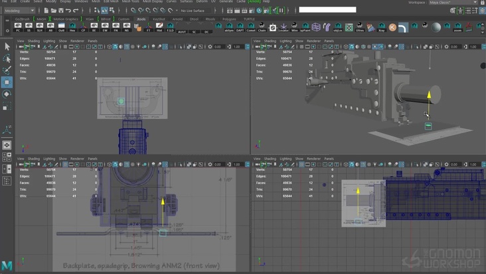Activate the Lasso select tool

(x=7, y=58)
